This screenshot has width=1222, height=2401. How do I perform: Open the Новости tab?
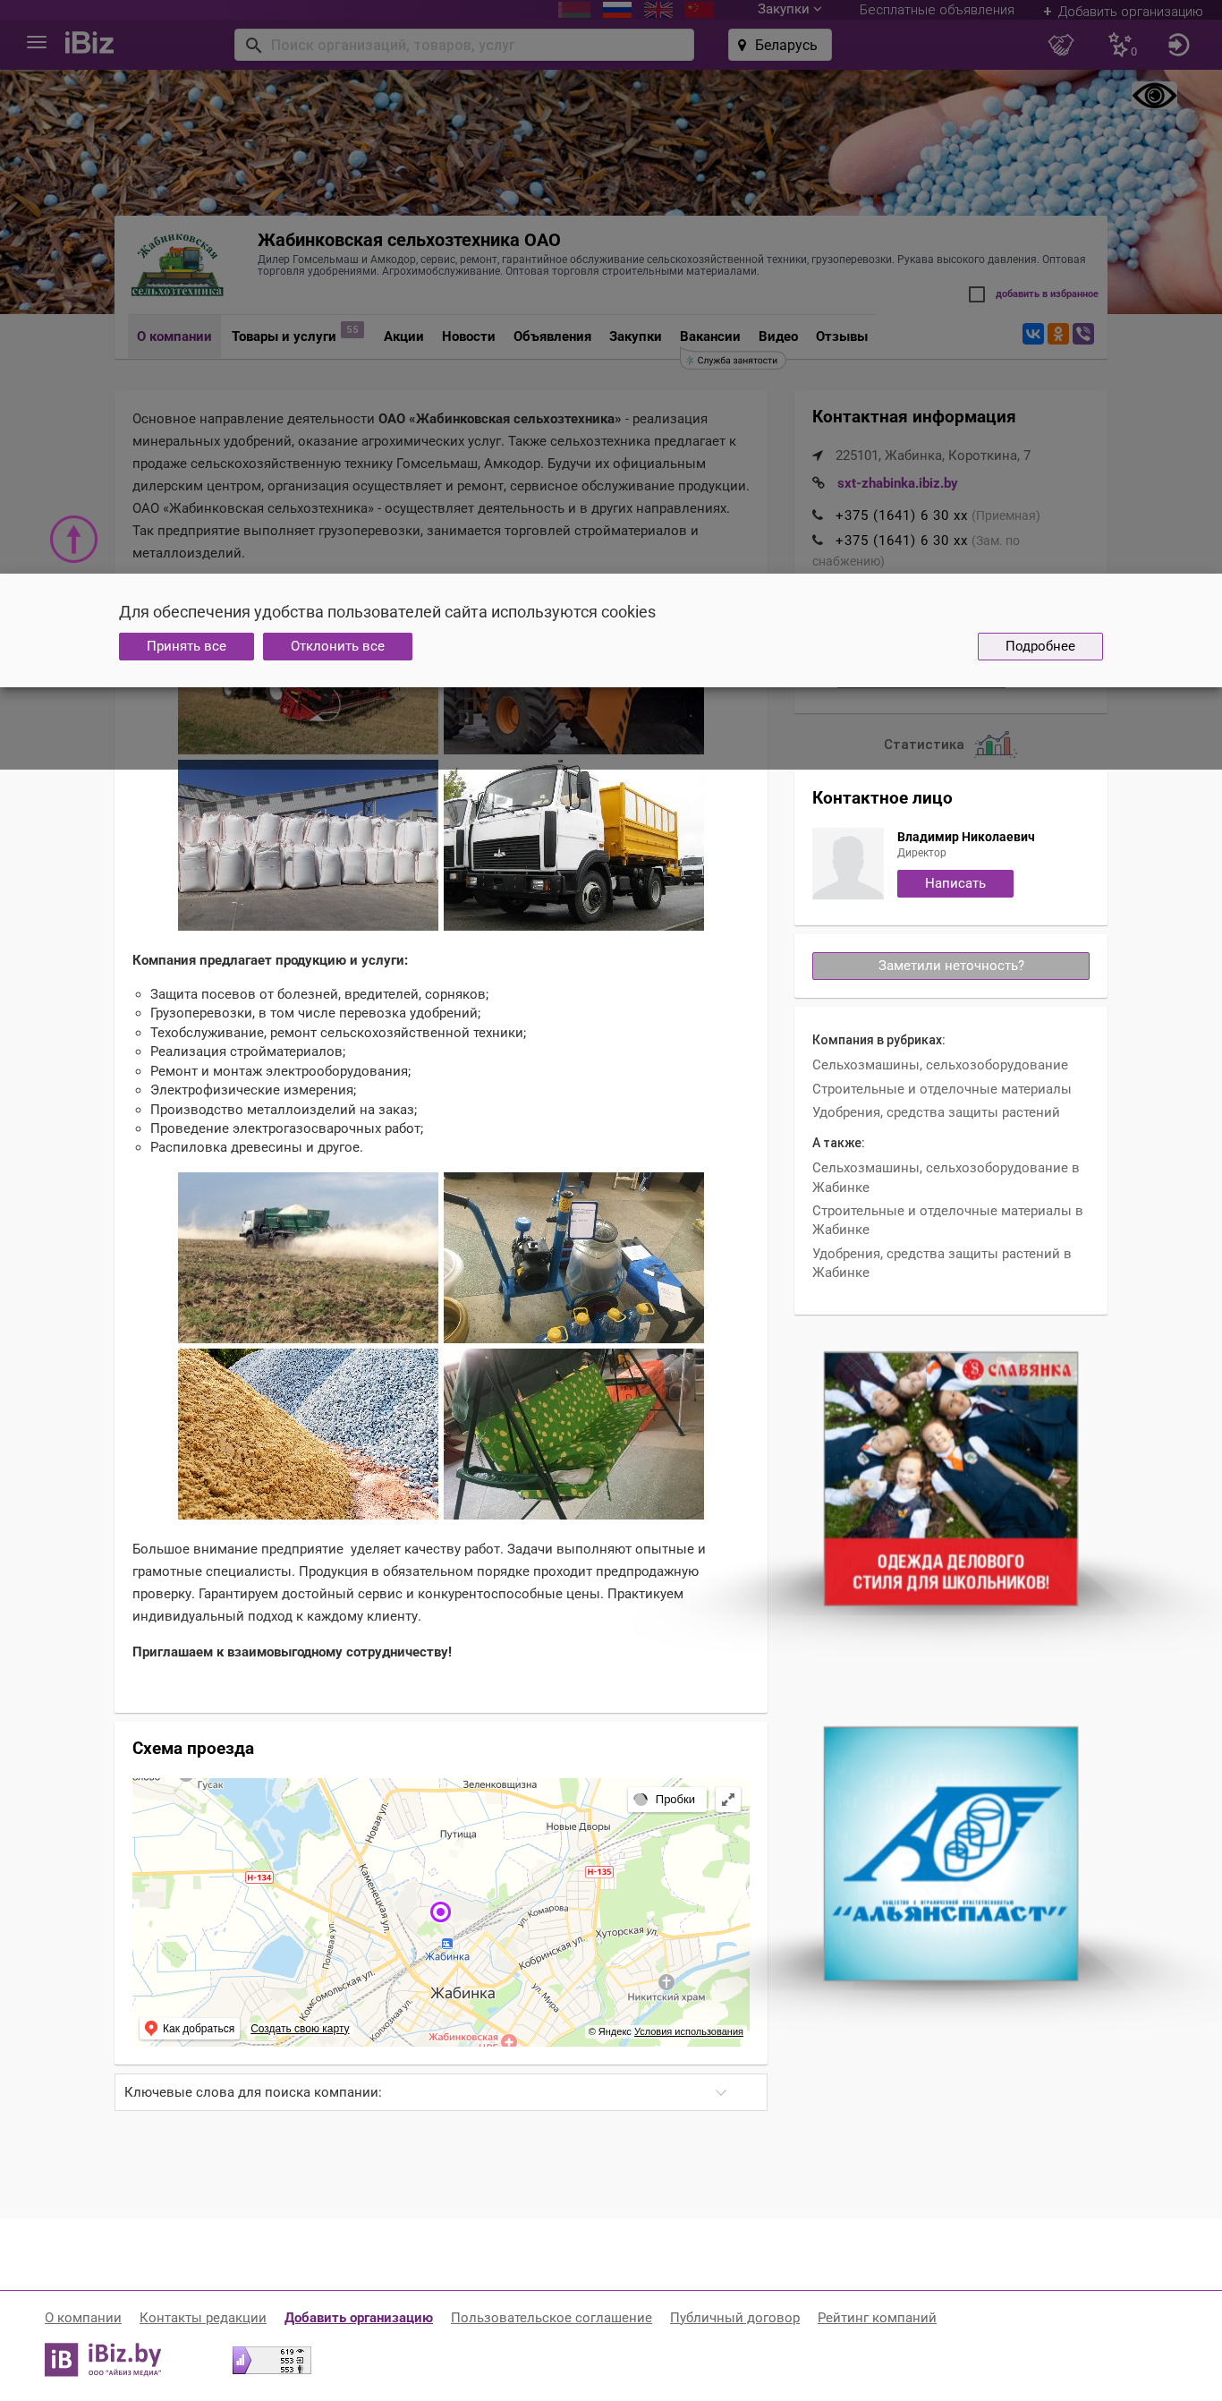click(x=469, y=336)
